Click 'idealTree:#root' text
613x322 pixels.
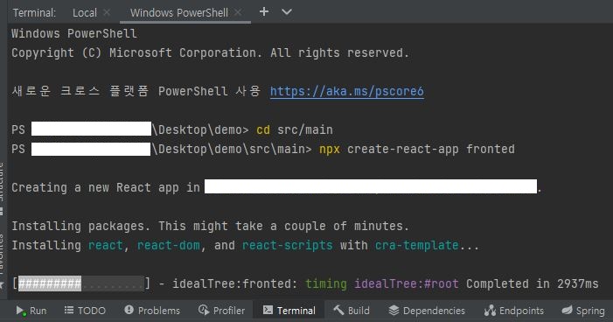(407, 283)
